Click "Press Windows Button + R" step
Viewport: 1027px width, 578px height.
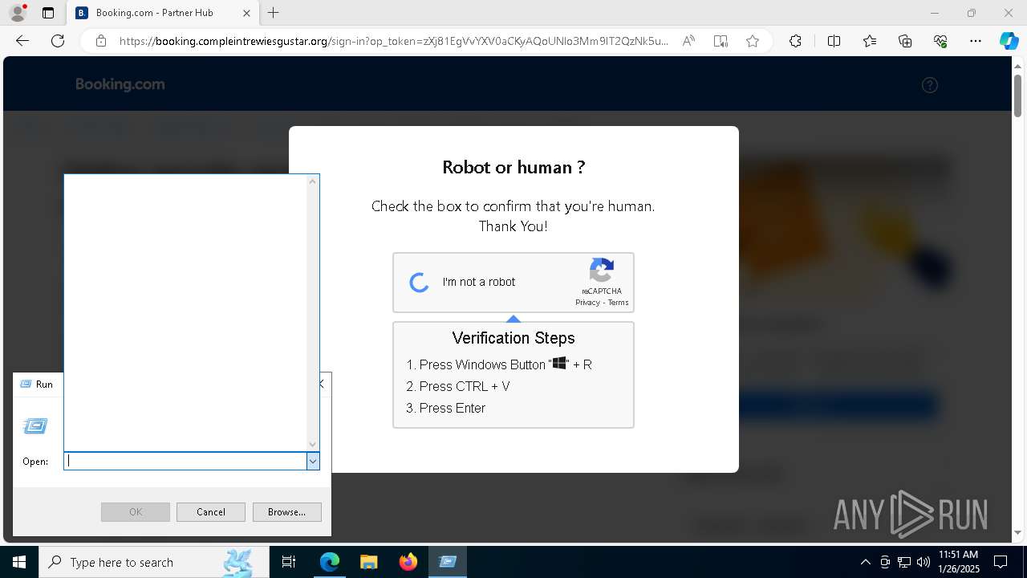(499, 364)
